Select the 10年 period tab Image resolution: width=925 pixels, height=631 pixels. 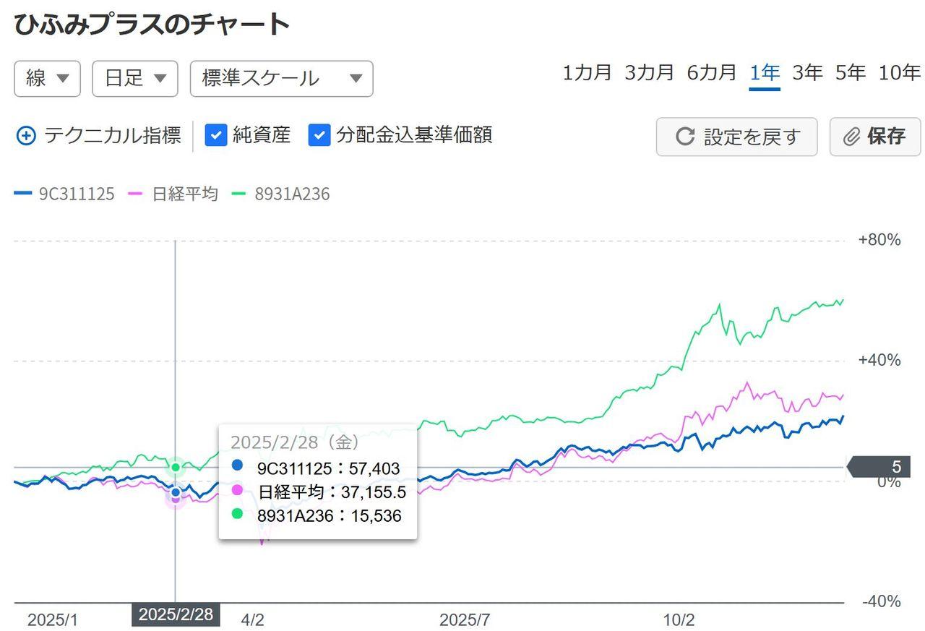click(x=899, y=73)
